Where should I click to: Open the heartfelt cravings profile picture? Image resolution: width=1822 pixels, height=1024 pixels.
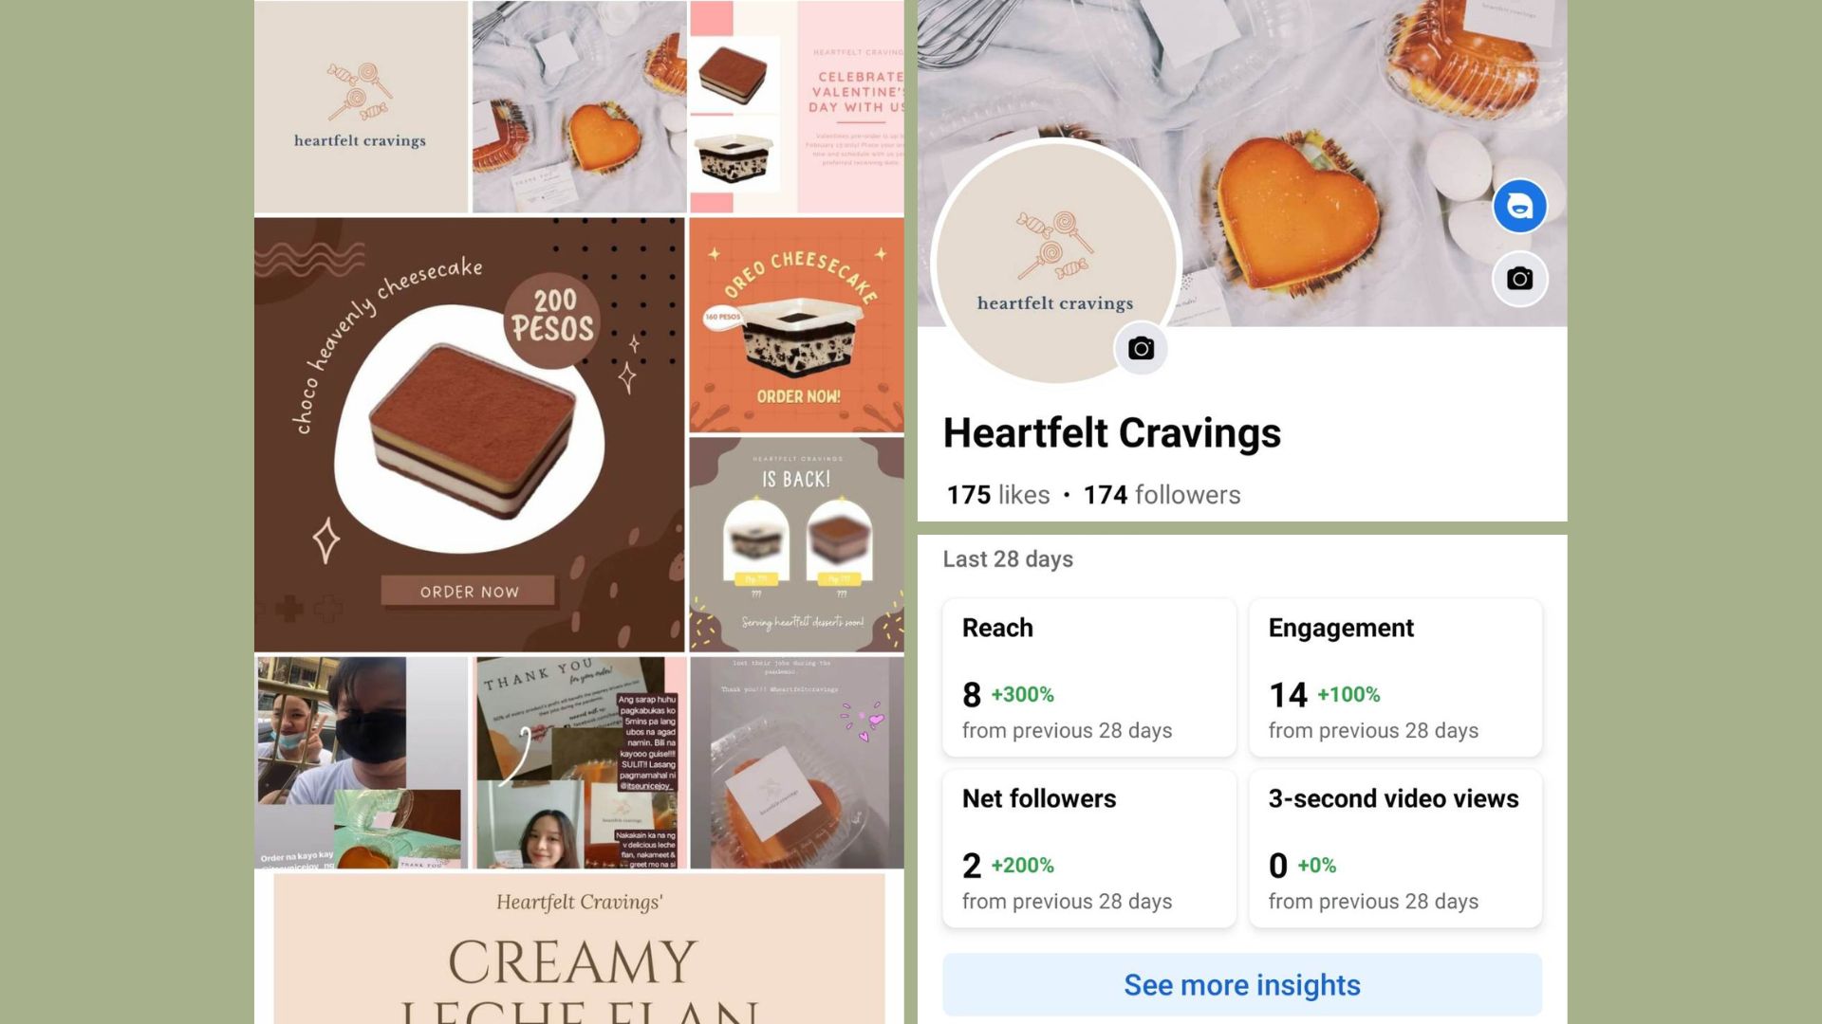click(1055, 263)
